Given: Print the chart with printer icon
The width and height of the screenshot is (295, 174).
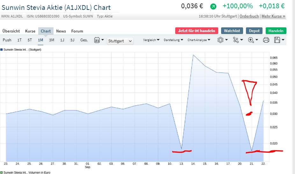Looking at the screenshot, I should (266, 40).
